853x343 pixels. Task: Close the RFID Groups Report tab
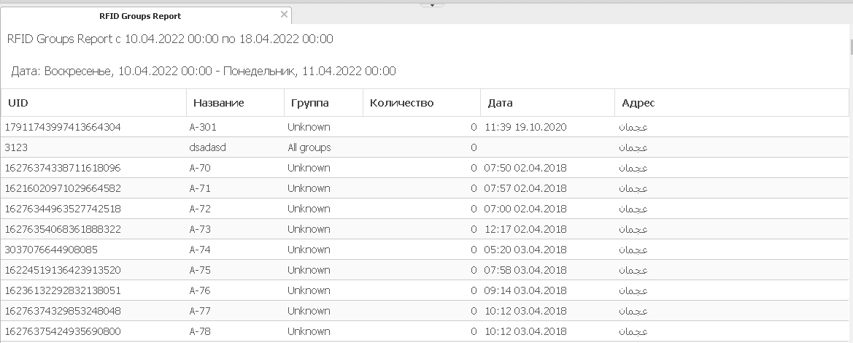284,14
